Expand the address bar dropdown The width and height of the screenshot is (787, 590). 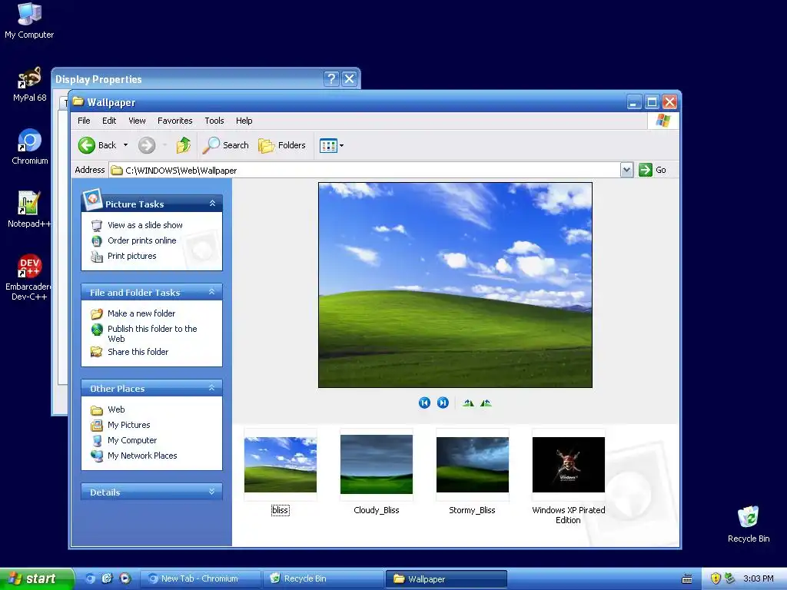[x=626, y=170]
